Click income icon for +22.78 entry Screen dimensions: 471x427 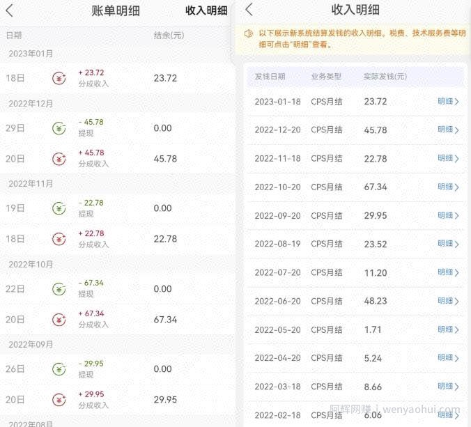[59, 239]
